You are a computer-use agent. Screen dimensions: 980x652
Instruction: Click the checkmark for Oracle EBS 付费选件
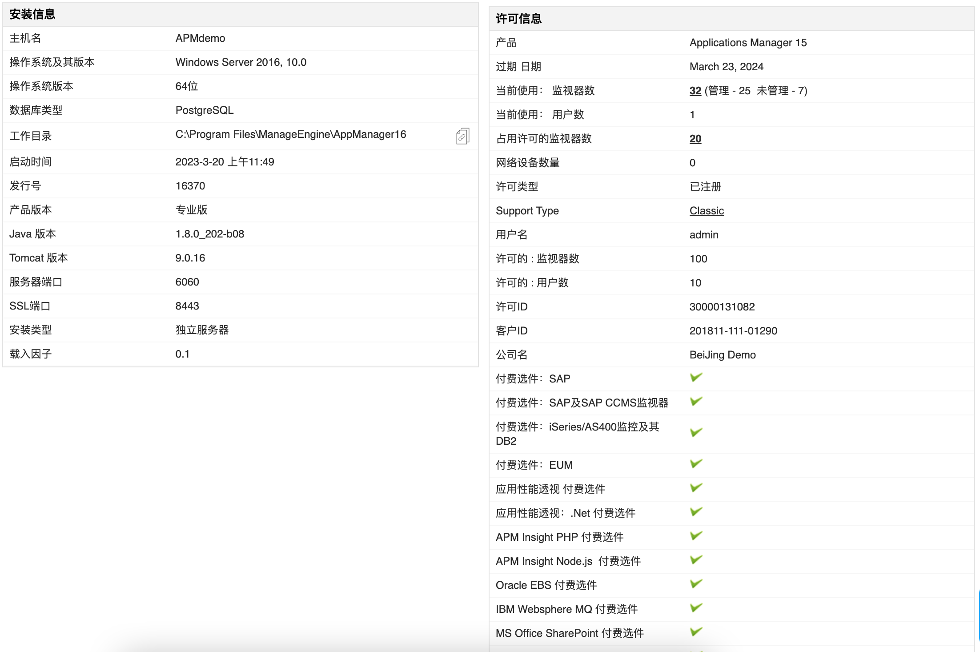click(x=696, y=584)
